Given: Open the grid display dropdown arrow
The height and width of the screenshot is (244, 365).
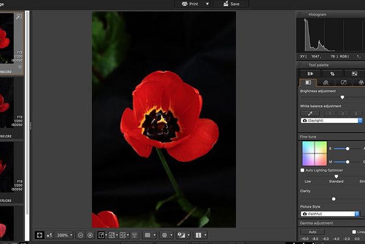Looking at the screenshot, I should [171, 235].
